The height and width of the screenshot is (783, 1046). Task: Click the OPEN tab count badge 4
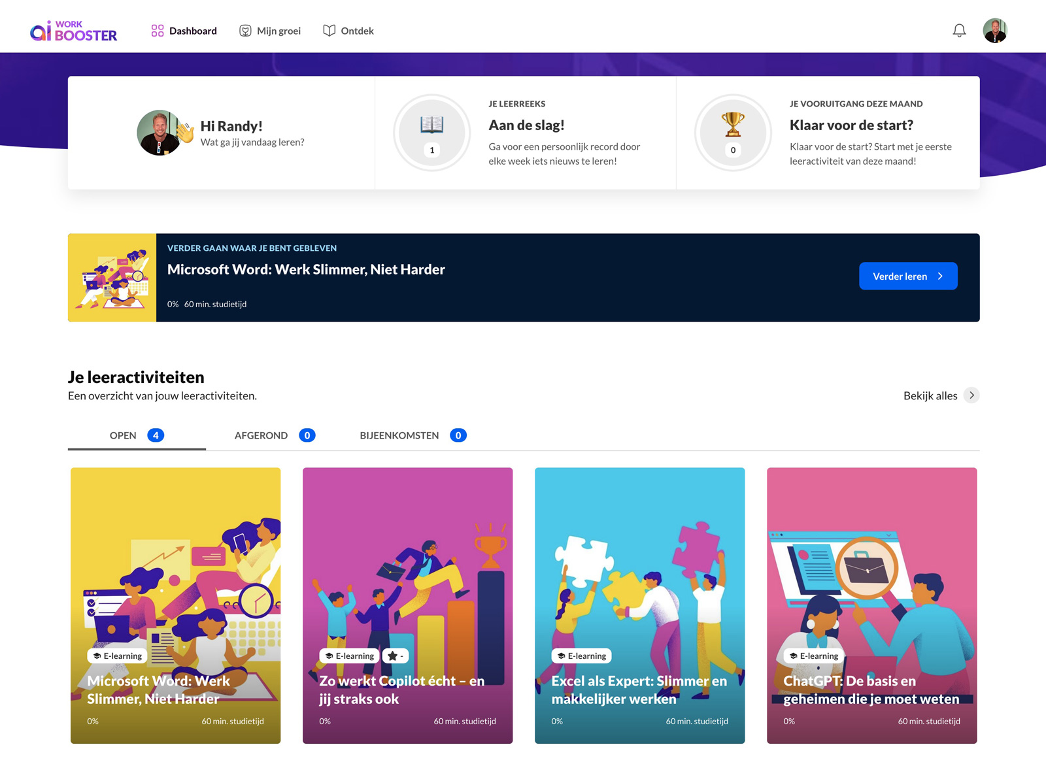click(x=156, y=435)
